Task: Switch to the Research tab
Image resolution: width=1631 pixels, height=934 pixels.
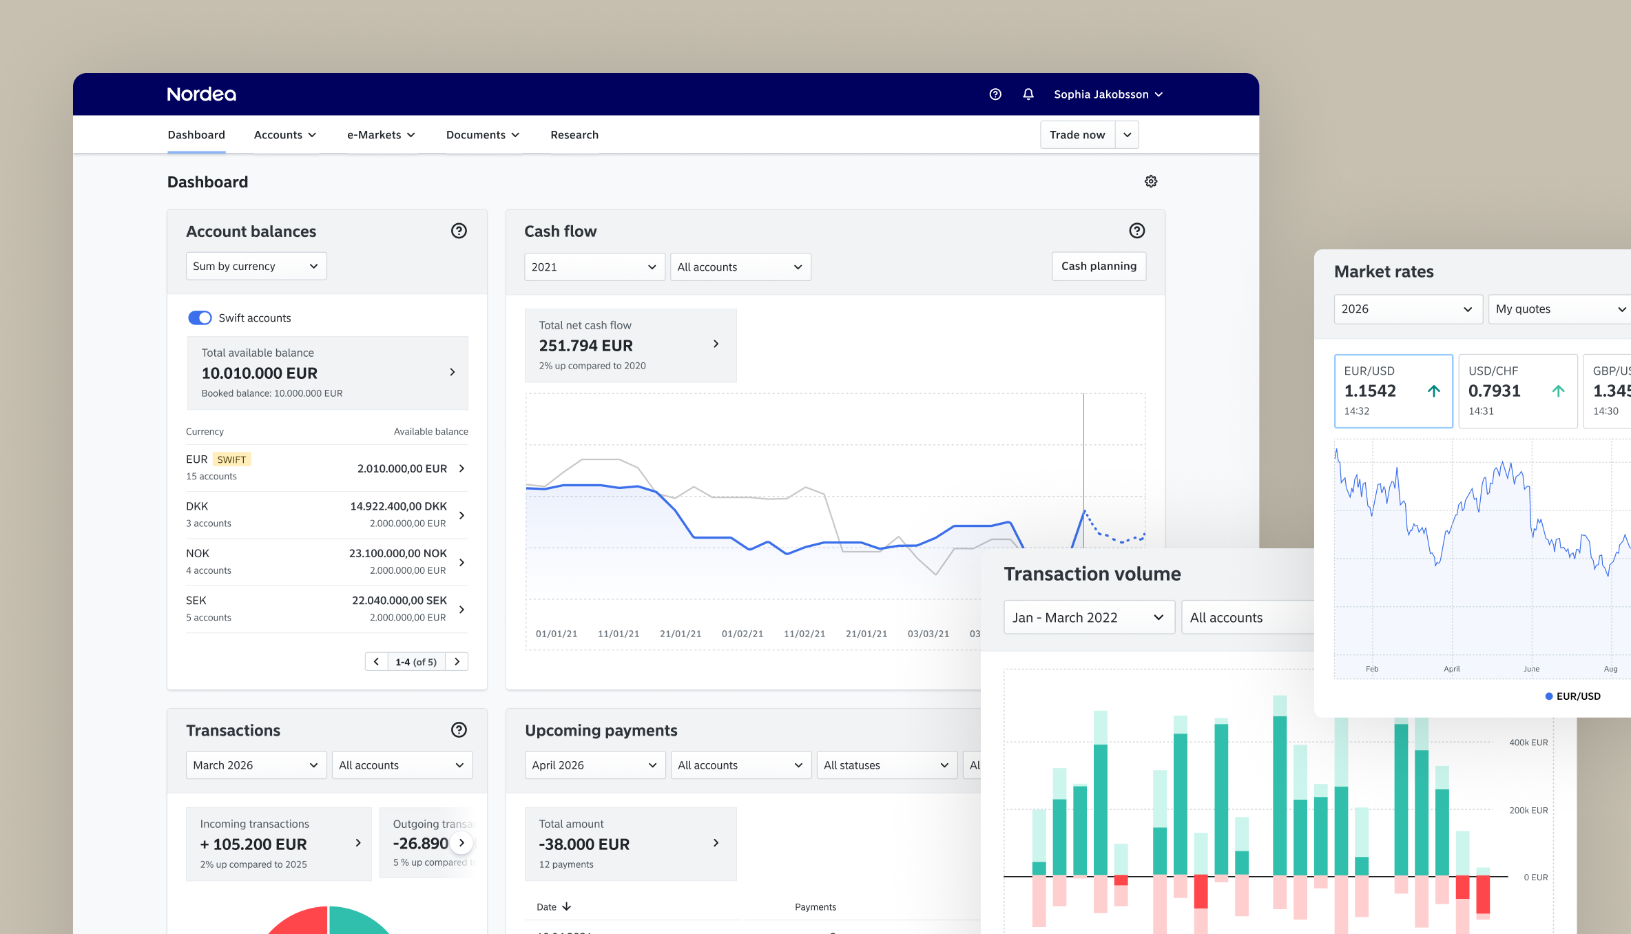Action: 574,134
